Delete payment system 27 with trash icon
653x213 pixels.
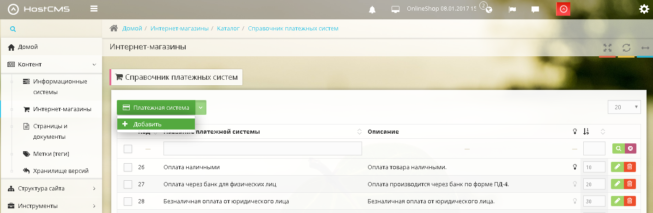click(x=629, y=184)
